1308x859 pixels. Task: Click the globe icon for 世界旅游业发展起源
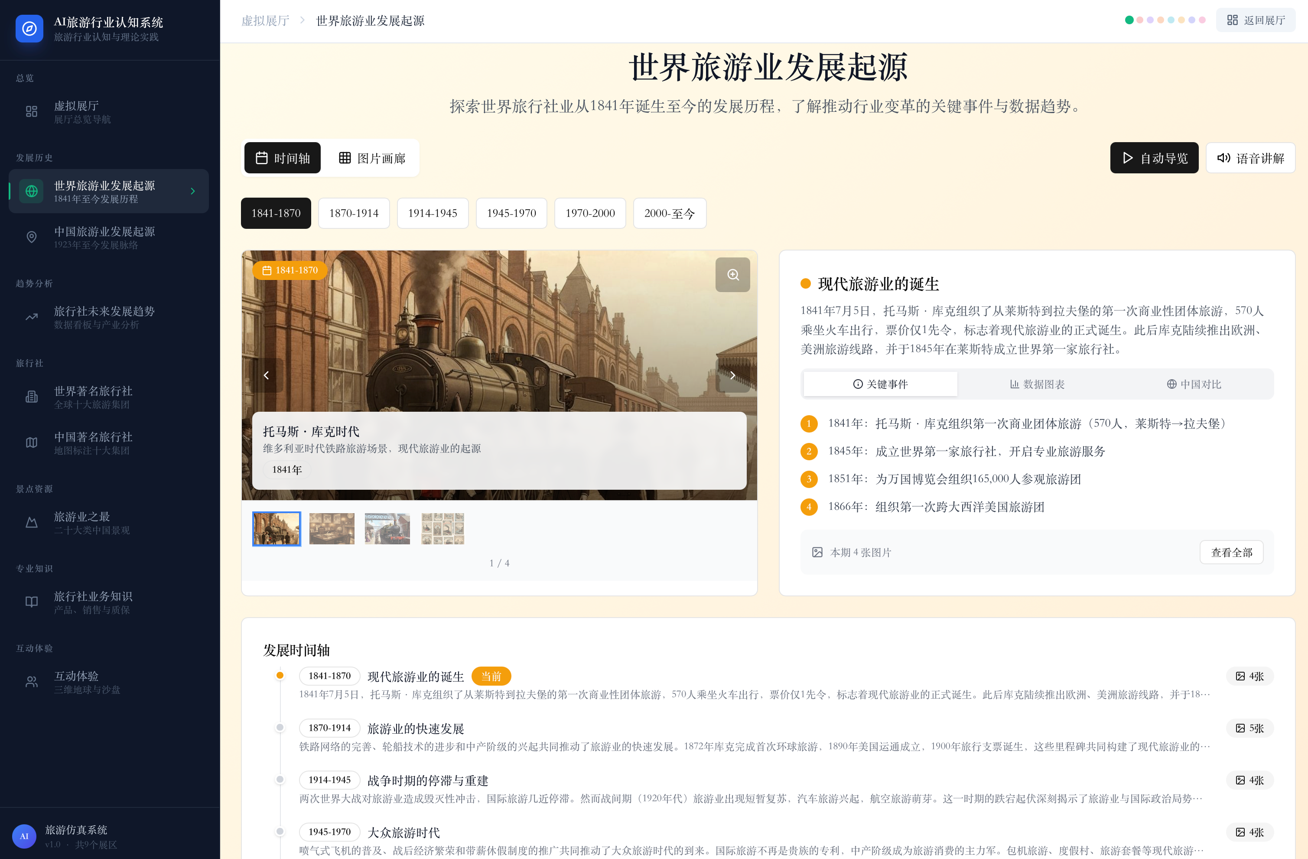(x=32, y=191)
